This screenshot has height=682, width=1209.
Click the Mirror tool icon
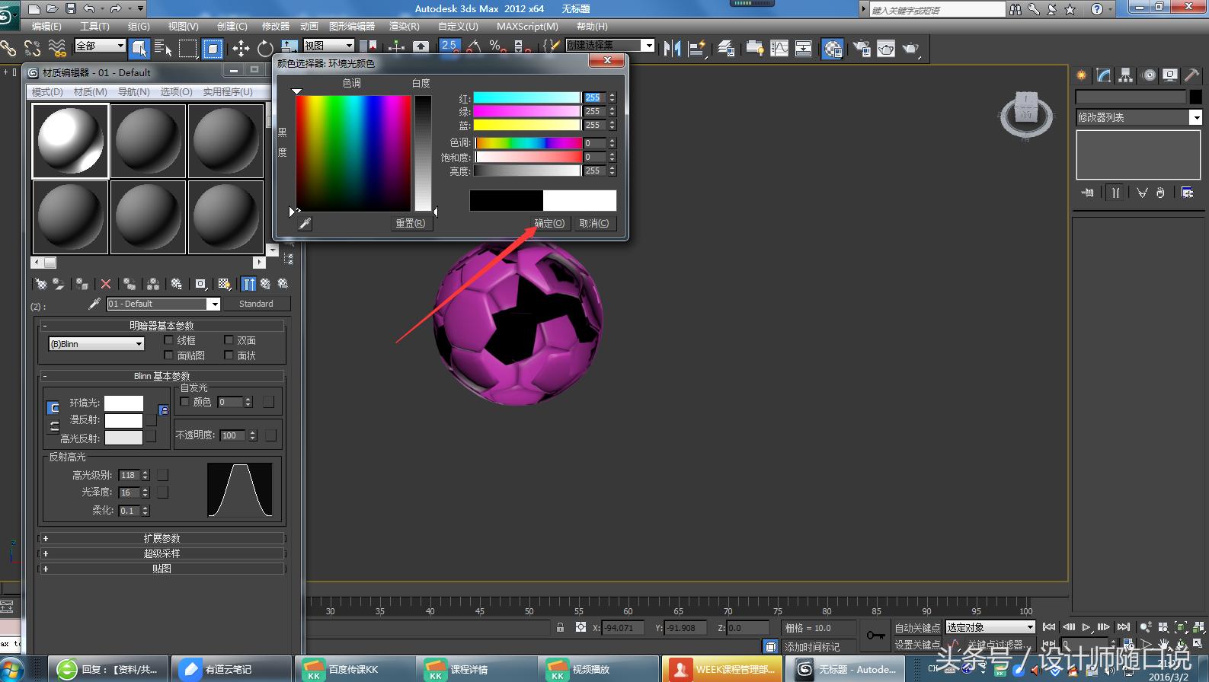[672, 49]
